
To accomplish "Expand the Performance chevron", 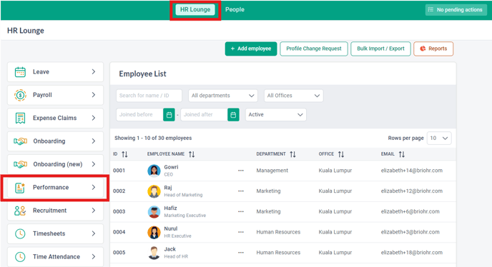I will point(94,188).
